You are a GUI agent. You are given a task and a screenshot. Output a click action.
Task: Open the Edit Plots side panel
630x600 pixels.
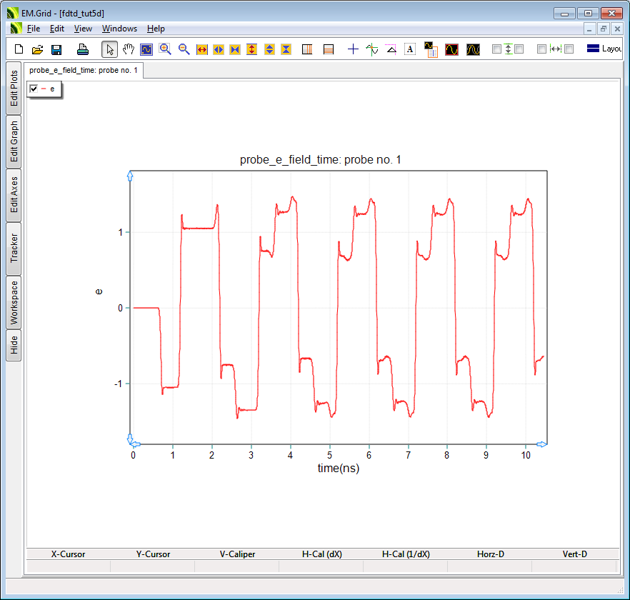14,89
